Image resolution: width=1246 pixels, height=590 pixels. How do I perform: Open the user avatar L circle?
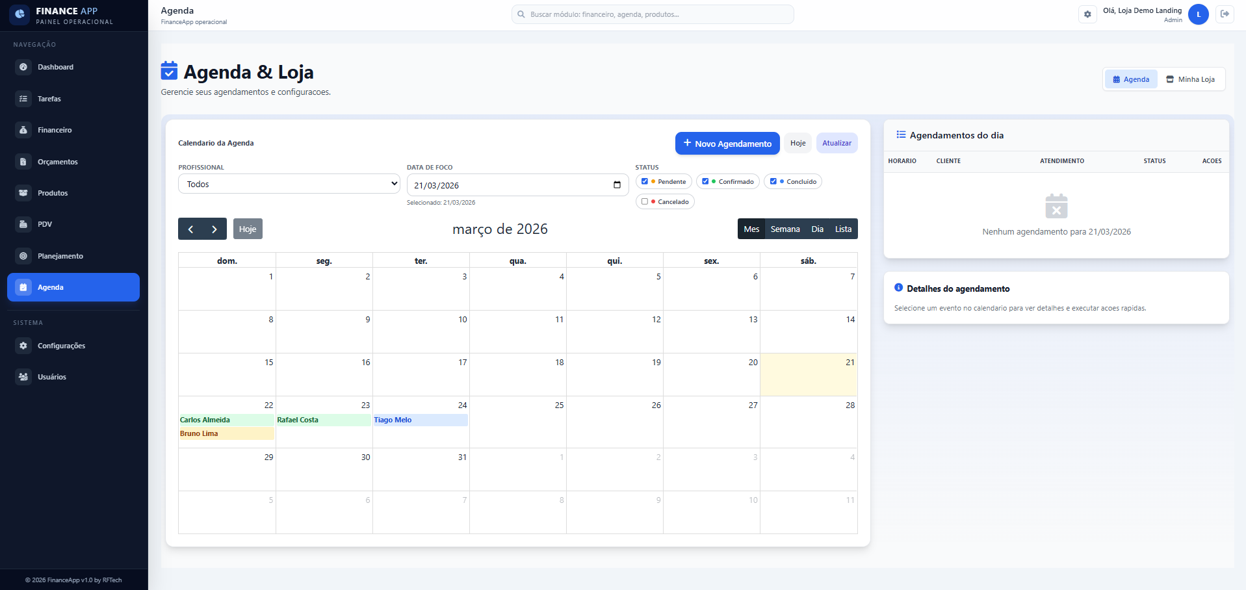click(1199, 14)
